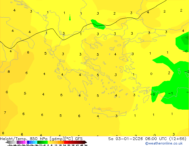Click the temperature value '8' on the map
Screen dimensions: 189x146
[9, 72]
